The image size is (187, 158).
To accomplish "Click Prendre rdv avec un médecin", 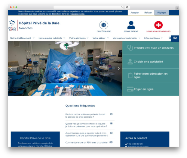I will point(154,48).
